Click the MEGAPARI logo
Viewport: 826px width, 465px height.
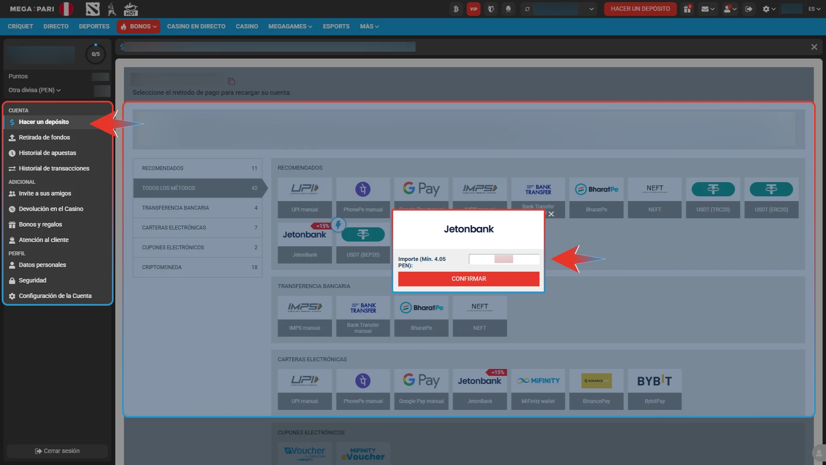click(32, 9)
